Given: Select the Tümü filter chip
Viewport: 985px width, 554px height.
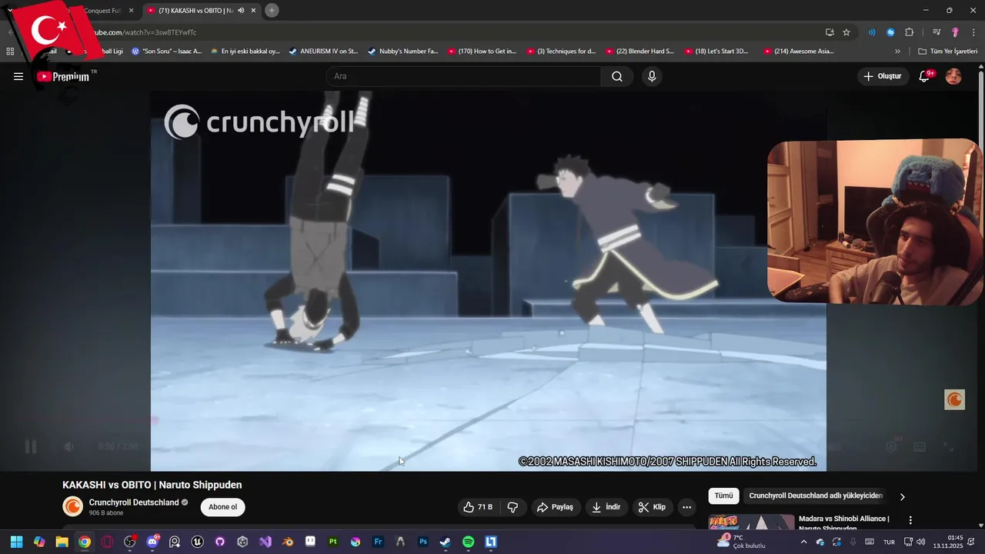Looking at the screenshot, I should pyautogui.click(x=723, y=496).
